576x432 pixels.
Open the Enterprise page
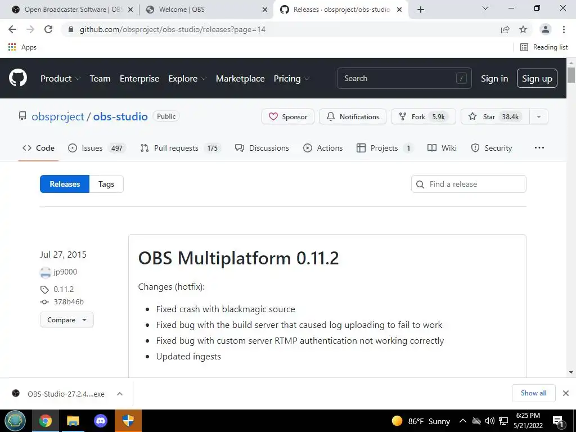(139, 78)
